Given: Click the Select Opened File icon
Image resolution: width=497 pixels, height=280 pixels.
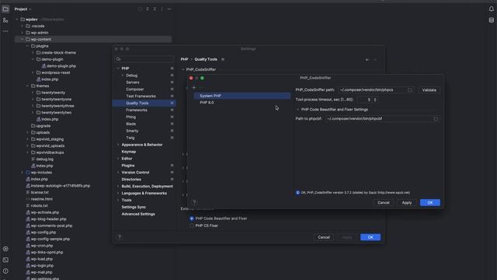Looking at the screenshot, I should pos(140,9).
